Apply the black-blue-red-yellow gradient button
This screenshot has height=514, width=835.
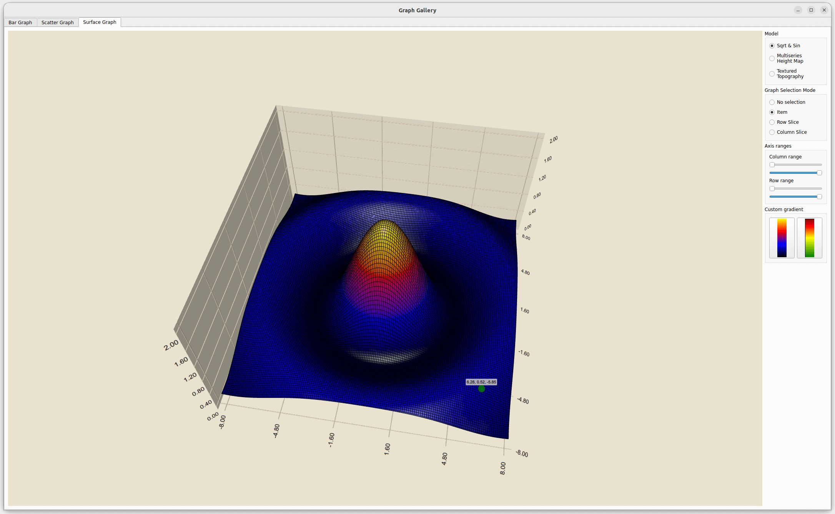(x=782, y=238)
